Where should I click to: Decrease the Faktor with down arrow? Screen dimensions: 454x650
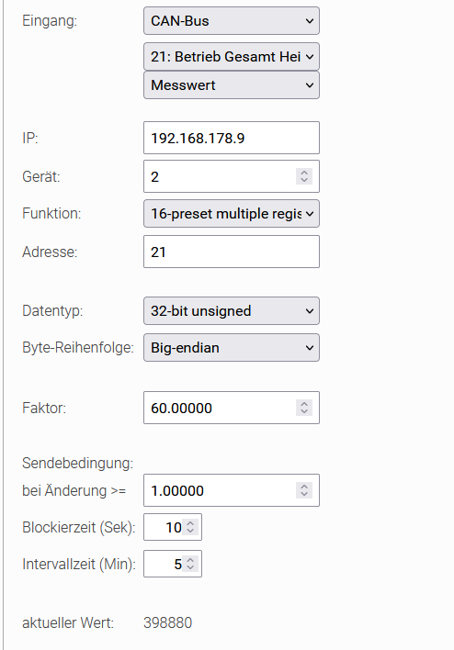(x=304, y=411)
